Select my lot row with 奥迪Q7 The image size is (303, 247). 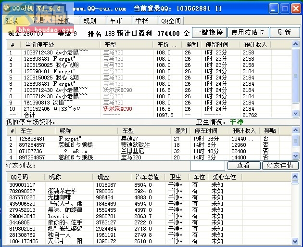[x=149, y=139]
